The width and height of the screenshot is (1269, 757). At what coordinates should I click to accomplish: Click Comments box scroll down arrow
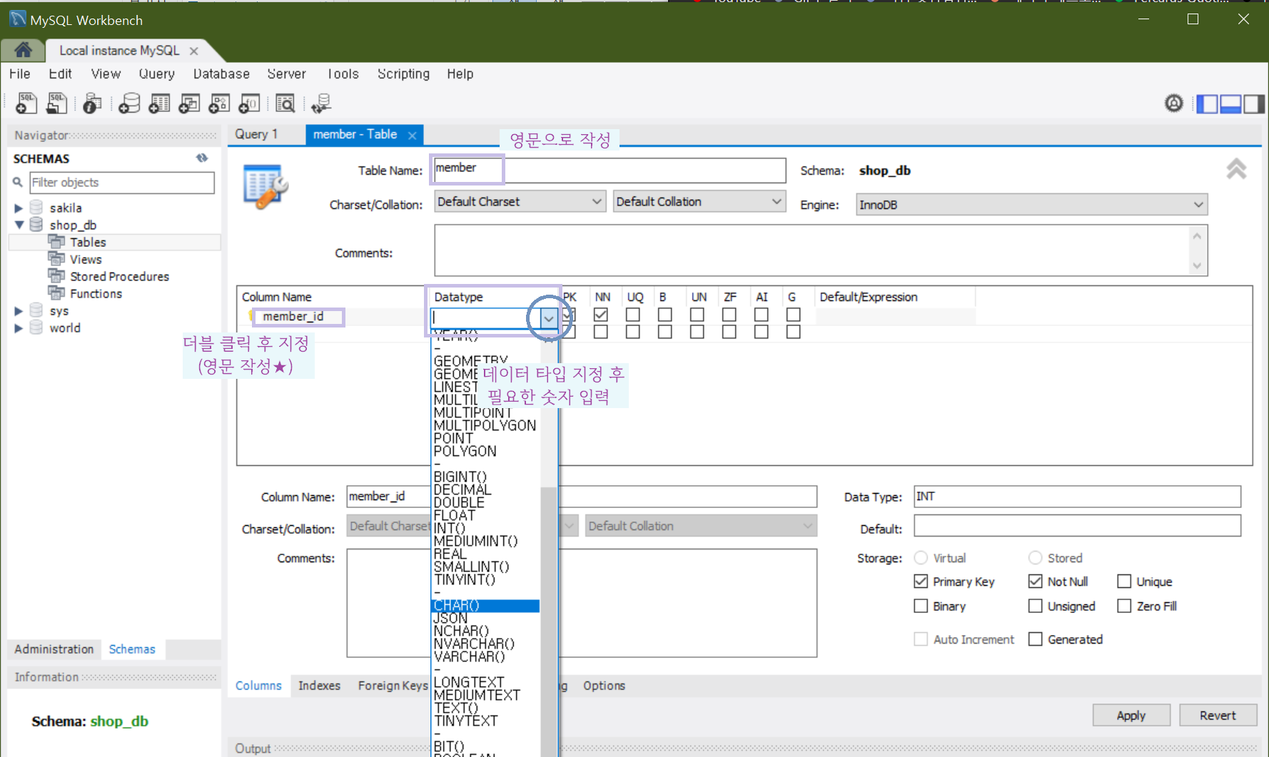(1197, 266)
